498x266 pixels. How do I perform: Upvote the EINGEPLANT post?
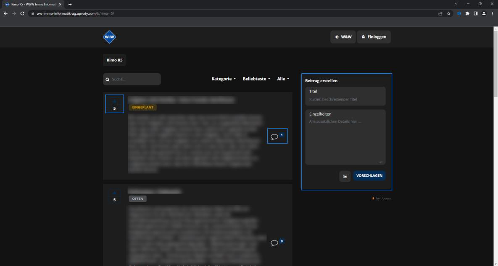[115, 104]
